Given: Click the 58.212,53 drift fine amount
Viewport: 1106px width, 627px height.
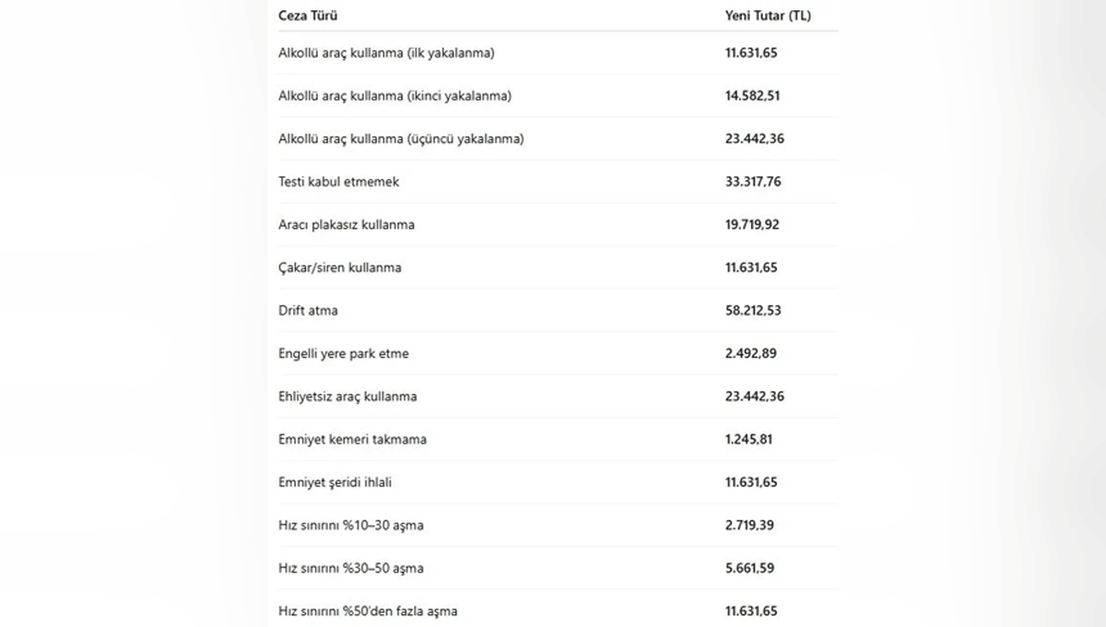Looking at the screenshot, I should 753,311.
